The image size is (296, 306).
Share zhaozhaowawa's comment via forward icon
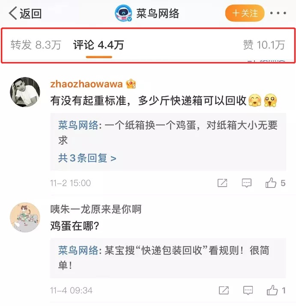(x=222, y=183)
